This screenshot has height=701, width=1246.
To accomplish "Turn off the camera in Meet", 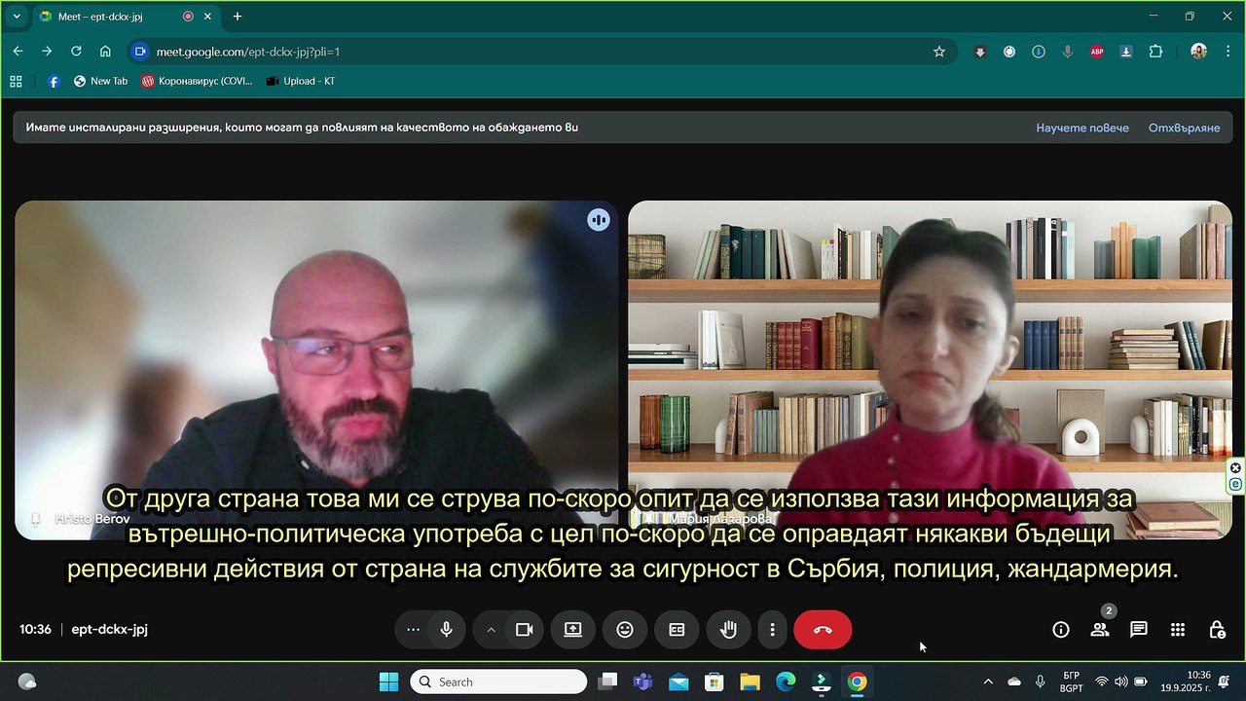I will [525, 630].
